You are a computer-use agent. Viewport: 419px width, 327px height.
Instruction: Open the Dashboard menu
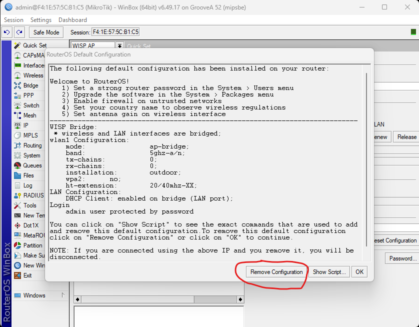click(72, 20)
